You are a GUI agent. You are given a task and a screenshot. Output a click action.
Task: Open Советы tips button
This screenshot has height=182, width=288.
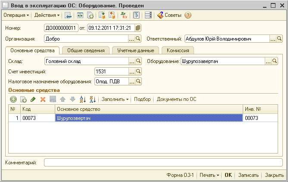(169, 15)
